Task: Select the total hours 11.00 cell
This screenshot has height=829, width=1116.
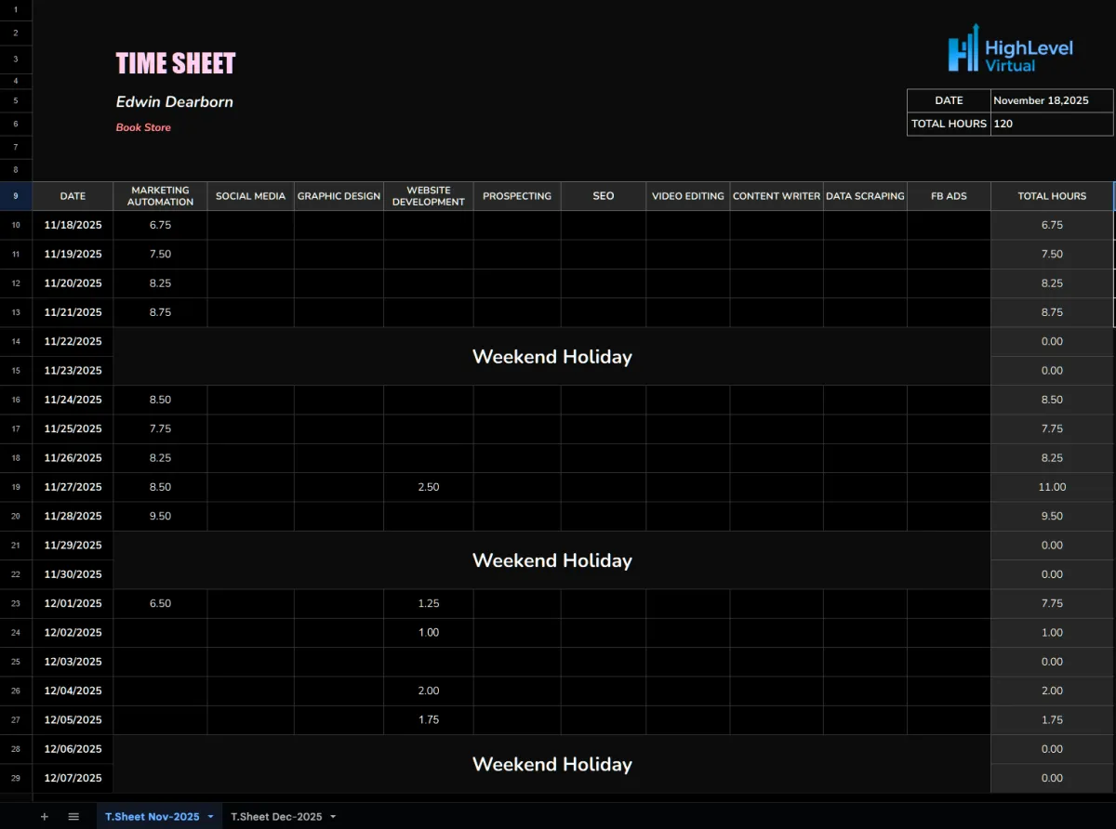Action: (x=1052, y=487)
